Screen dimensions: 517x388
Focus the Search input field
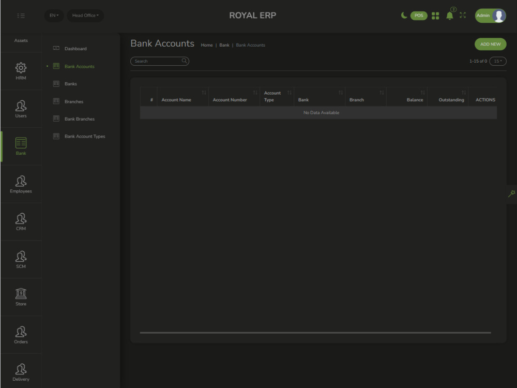pyautogui.click(x=160, y=61)
